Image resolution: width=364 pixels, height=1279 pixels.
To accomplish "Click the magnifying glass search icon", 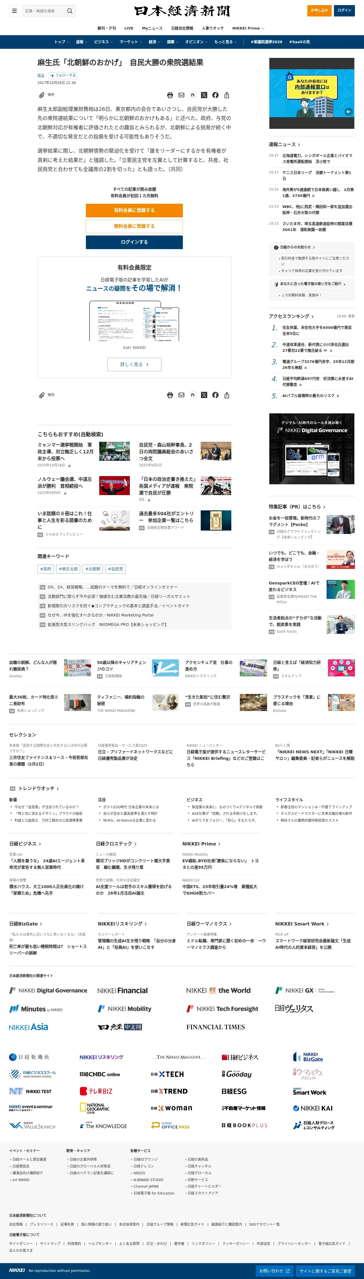I will point(70,10).
